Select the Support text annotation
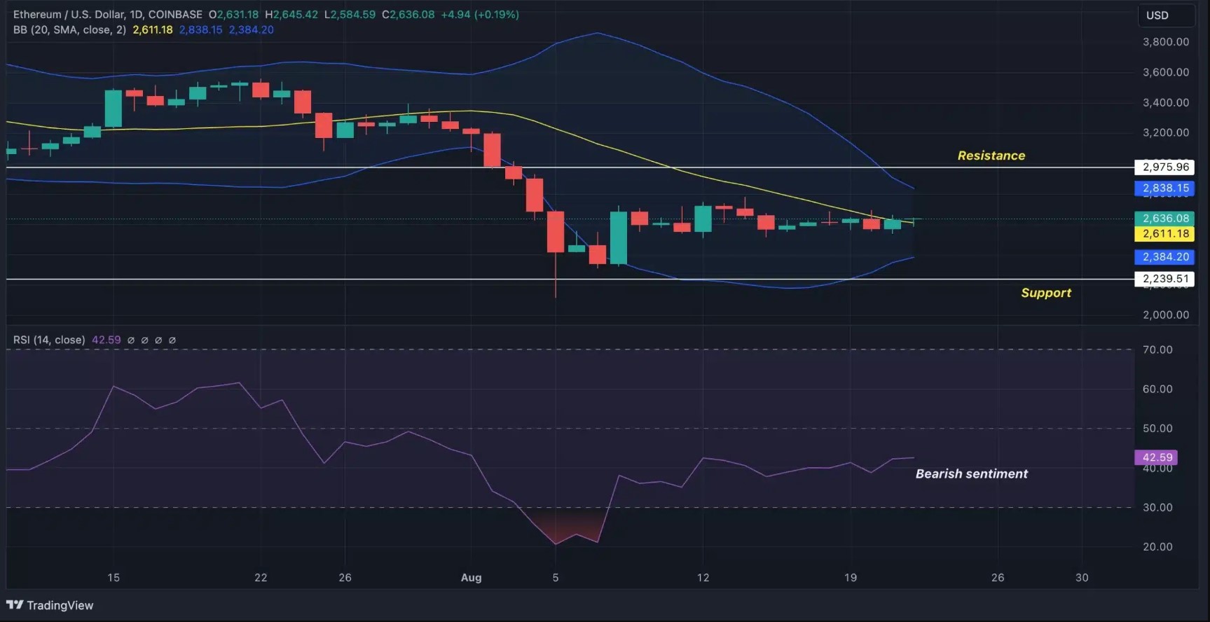 click(x=1045, y=293)
